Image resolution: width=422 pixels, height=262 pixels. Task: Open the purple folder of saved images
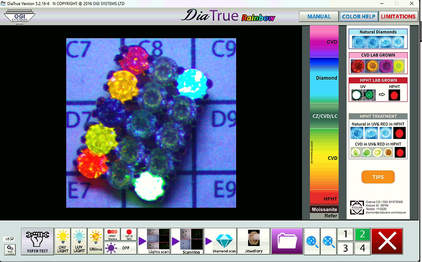click(x=287, y=242)
